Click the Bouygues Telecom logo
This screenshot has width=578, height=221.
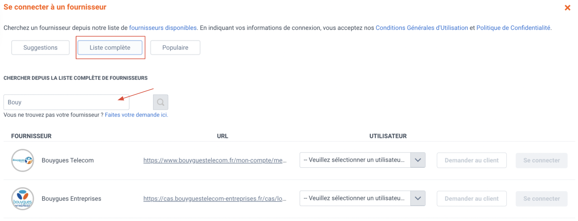23,160
